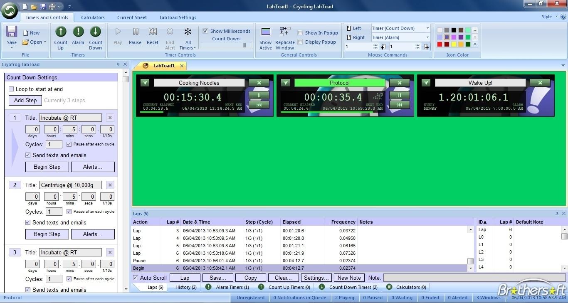Click the Add Step button
The width and height of the screenshot is (568, 303).
(25, 100)
